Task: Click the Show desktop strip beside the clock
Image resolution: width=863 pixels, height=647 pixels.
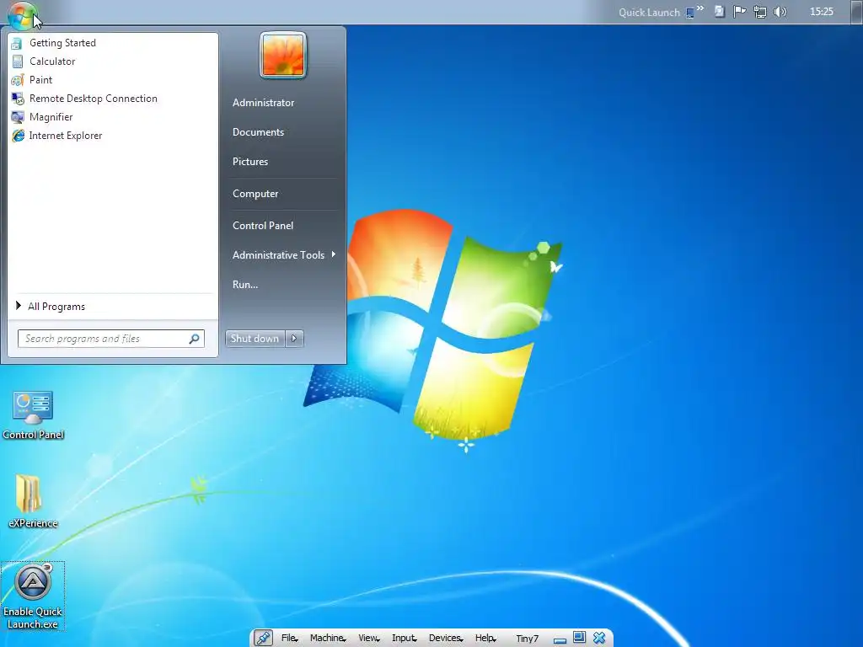Action: tap(856, 12)
